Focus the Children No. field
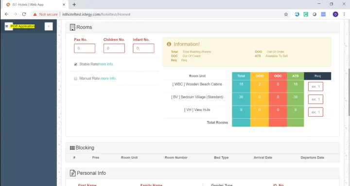Image resolution: width=350 pixels, height=186 pixels. point(114,48)
